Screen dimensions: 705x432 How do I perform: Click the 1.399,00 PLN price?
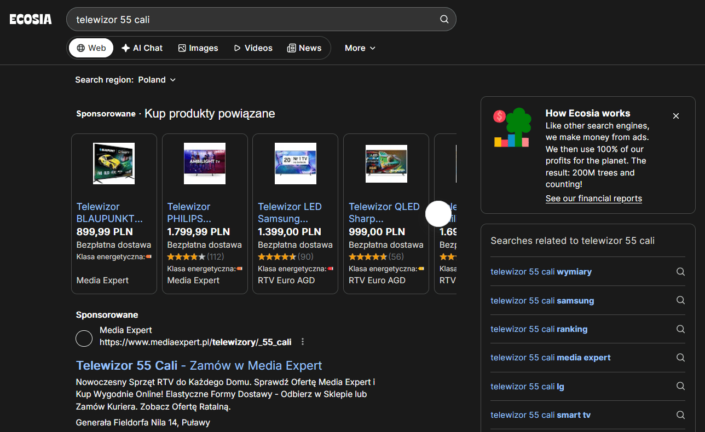(x=290, y=232)
